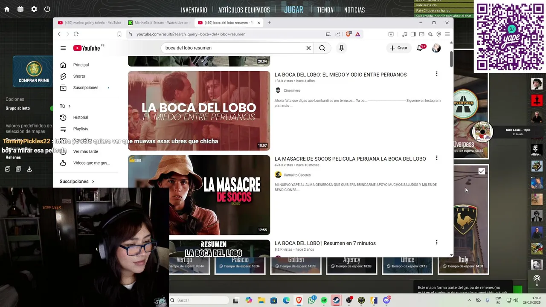Open the Camalito Caceres channel link
This screenshot has height=307, width=546.
tap(297, 175)
